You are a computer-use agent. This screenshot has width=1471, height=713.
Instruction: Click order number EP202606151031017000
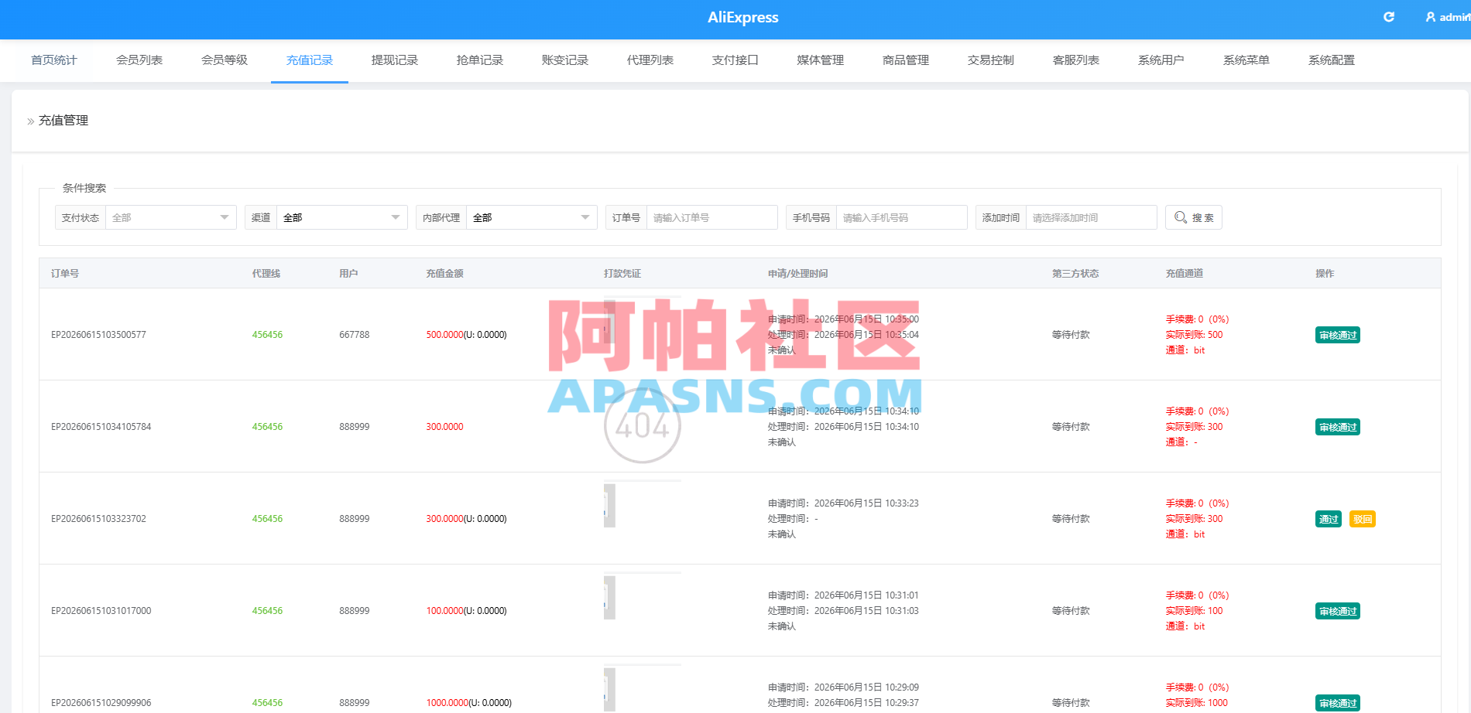click(x=101, y=611)
